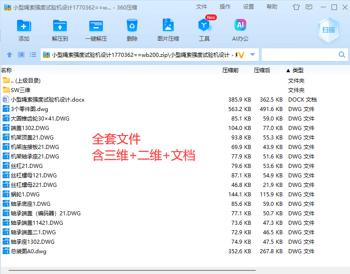Click the 一键解压 one-click extract icon

(96, 26)
